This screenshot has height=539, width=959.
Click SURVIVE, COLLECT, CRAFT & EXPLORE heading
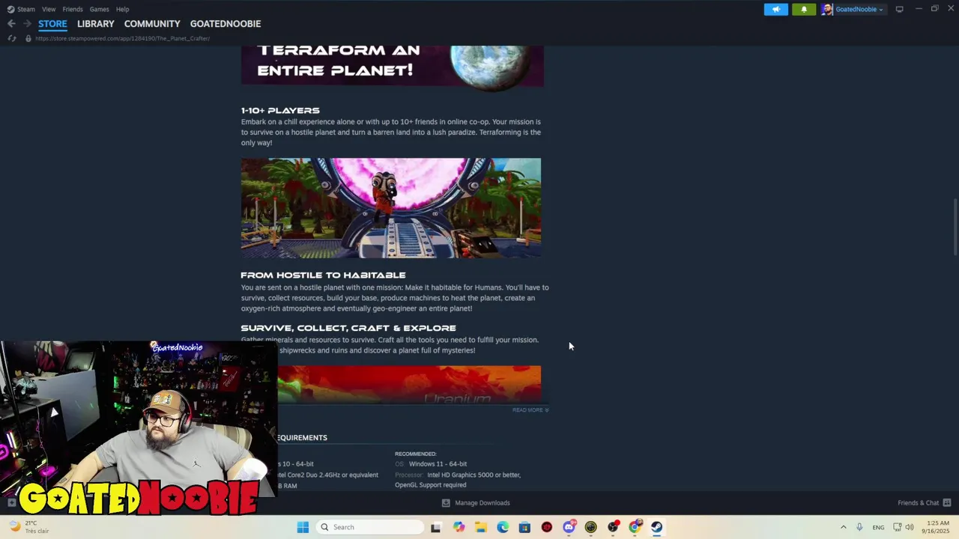[348, 328]
